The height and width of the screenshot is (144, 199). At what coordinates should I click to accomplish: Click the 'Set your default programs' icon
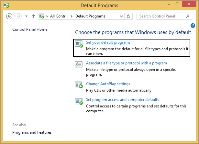(x=79, y=44)
